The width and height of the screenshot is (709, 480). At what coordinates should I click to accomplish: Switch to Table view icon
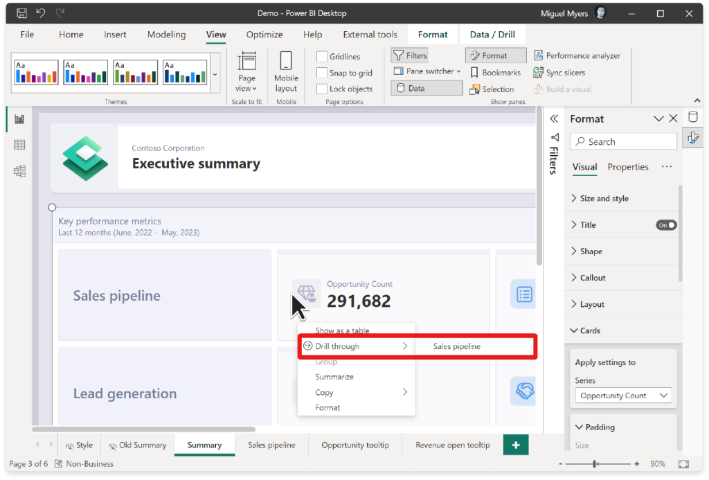(19, 145)
